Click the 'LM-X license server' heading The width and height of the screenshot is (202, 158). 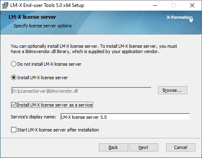(32, 17)
